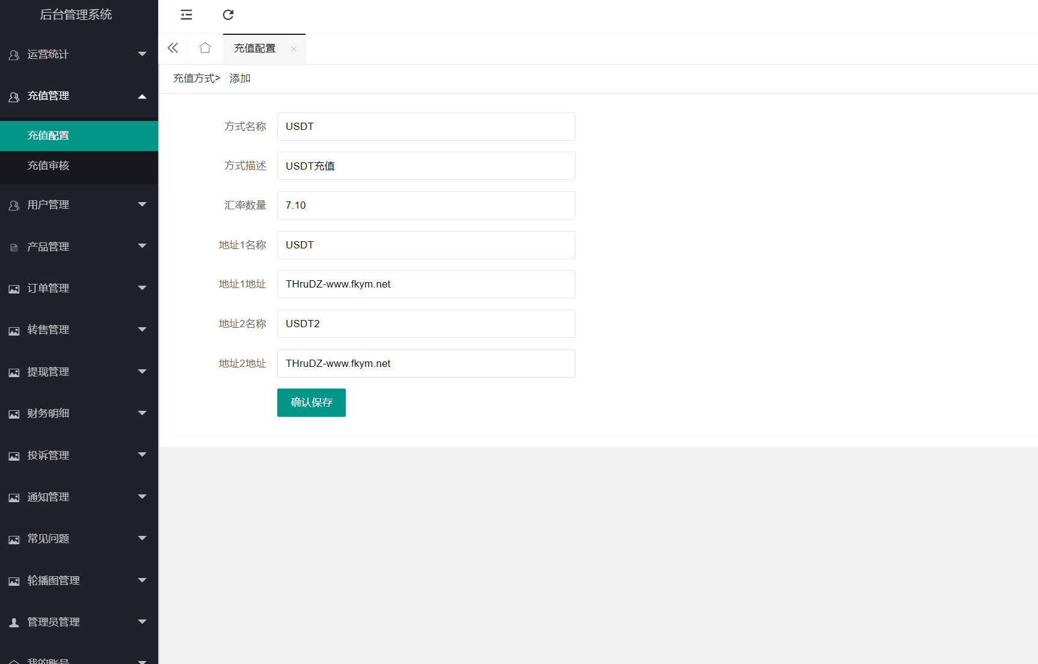Click the 确认保存 save button

tap(311, 402)
